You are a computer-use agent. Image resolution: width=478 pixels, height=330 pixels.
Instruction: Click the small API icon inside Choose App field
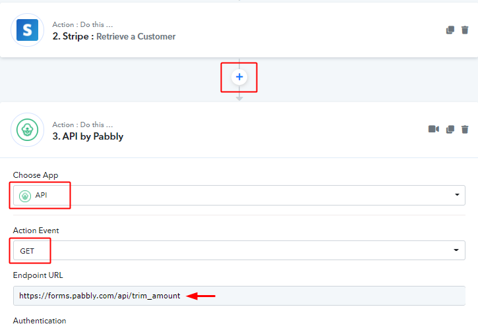tap(25, 196)
